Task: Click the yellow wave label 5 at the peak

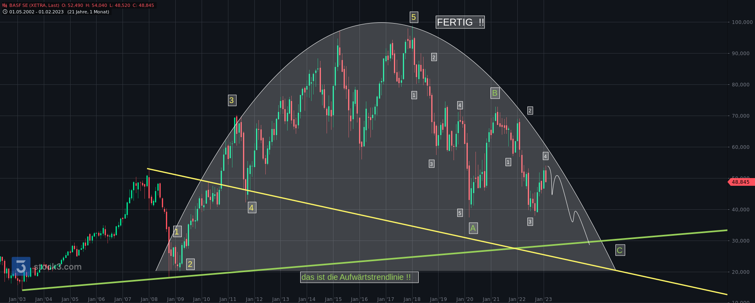Action: tap(414, 17)
